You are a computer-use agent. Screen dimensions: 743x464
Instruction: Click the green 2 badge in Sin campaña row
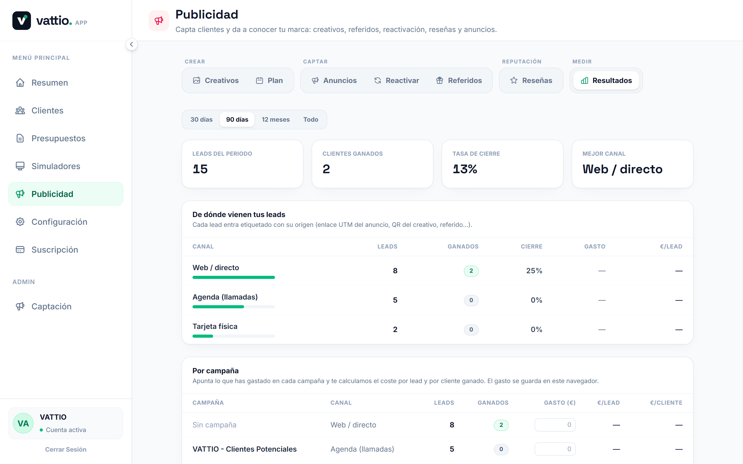[501, 425]
